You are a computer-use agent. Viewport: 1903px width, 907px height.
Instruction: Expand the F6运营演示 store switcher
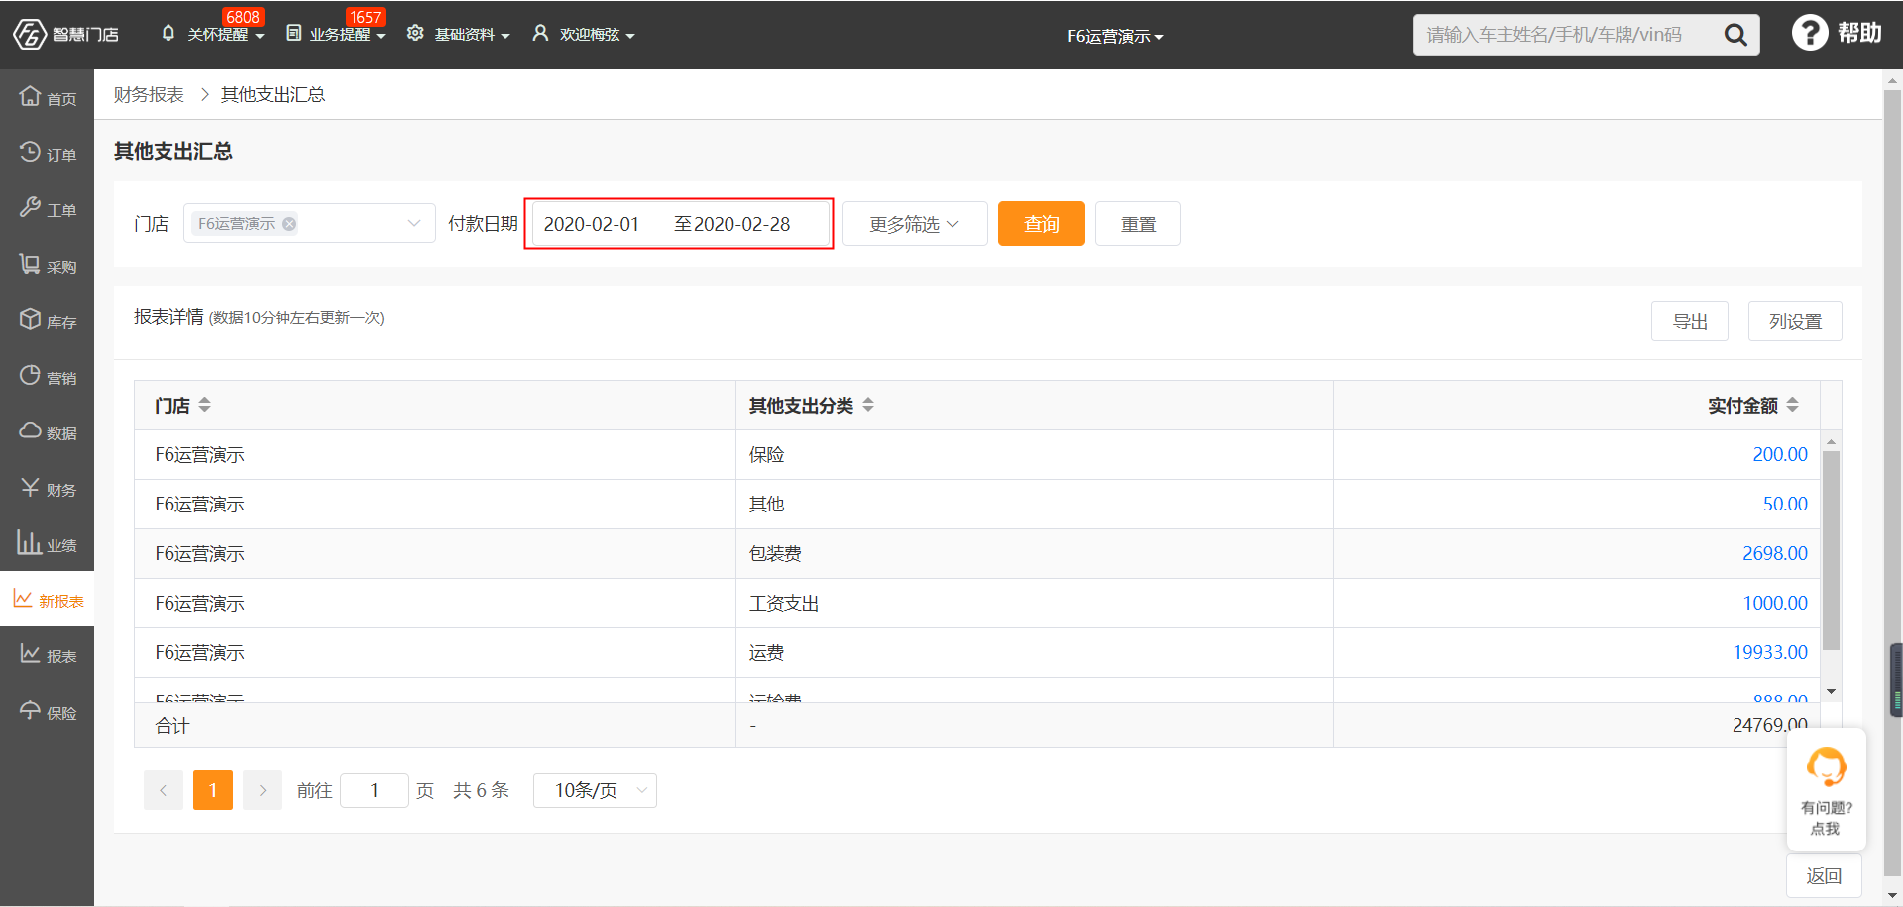coord(1115,36)
